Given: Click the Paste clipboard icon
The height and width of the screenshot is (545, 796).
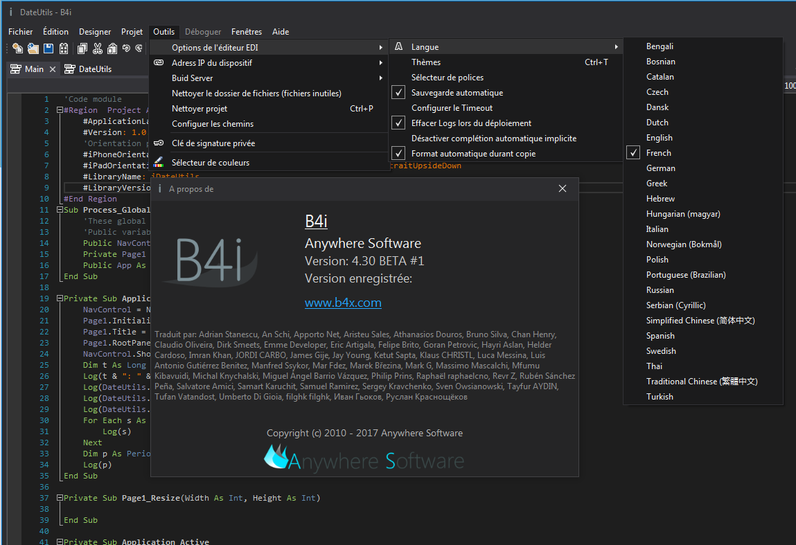Looking at the screenshot, I should tap(112, 48).
